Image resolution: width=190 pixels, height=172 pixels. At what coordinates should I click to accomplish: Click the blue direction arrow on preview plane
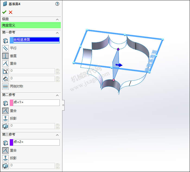coord(119,65)
